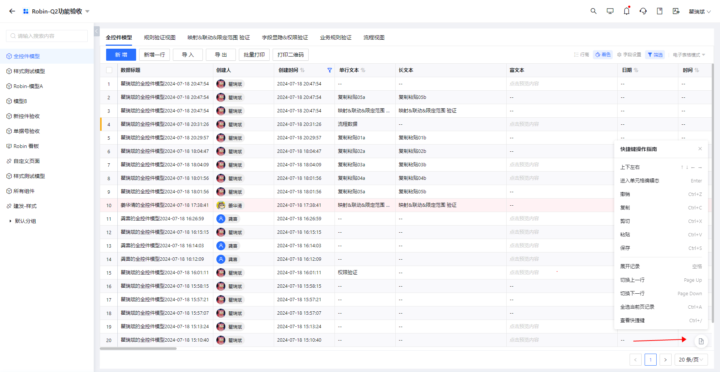This screenshot has height=372, width=720.
Task: Open the notification bell
Action: [627, 11]
